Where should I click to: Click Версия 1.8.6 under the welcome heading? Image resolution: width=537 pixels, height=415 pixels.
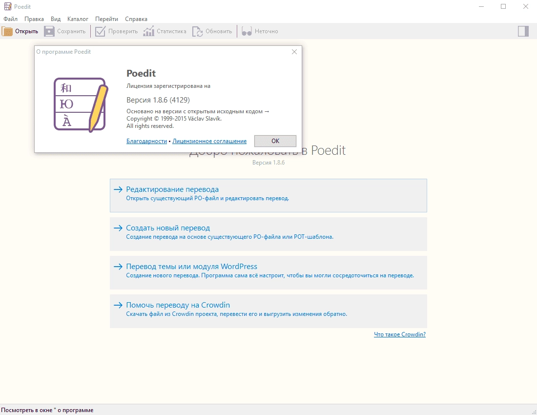(x=268, y=162)
